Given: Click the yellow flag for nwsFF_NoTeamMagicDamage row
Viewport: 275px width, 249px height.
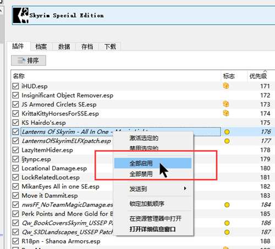Looking at the screenshot, I should click(x=227, y=204).
